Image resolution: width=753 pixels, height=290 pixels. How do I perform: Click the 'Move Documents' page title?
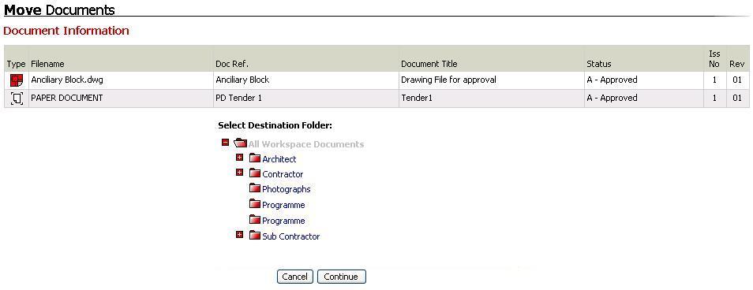point(59,9)
